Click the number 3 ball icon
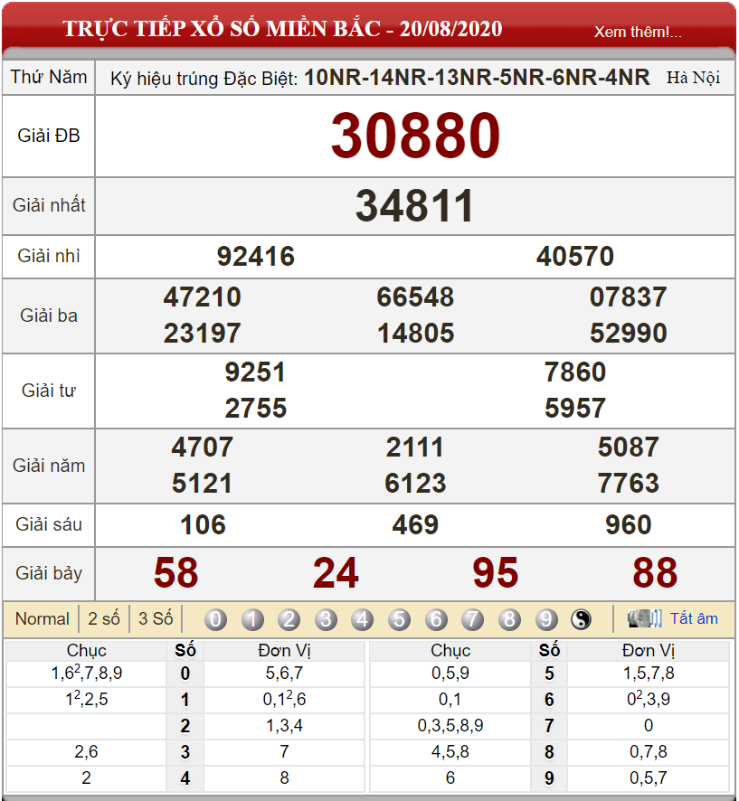 pos(326,619)
